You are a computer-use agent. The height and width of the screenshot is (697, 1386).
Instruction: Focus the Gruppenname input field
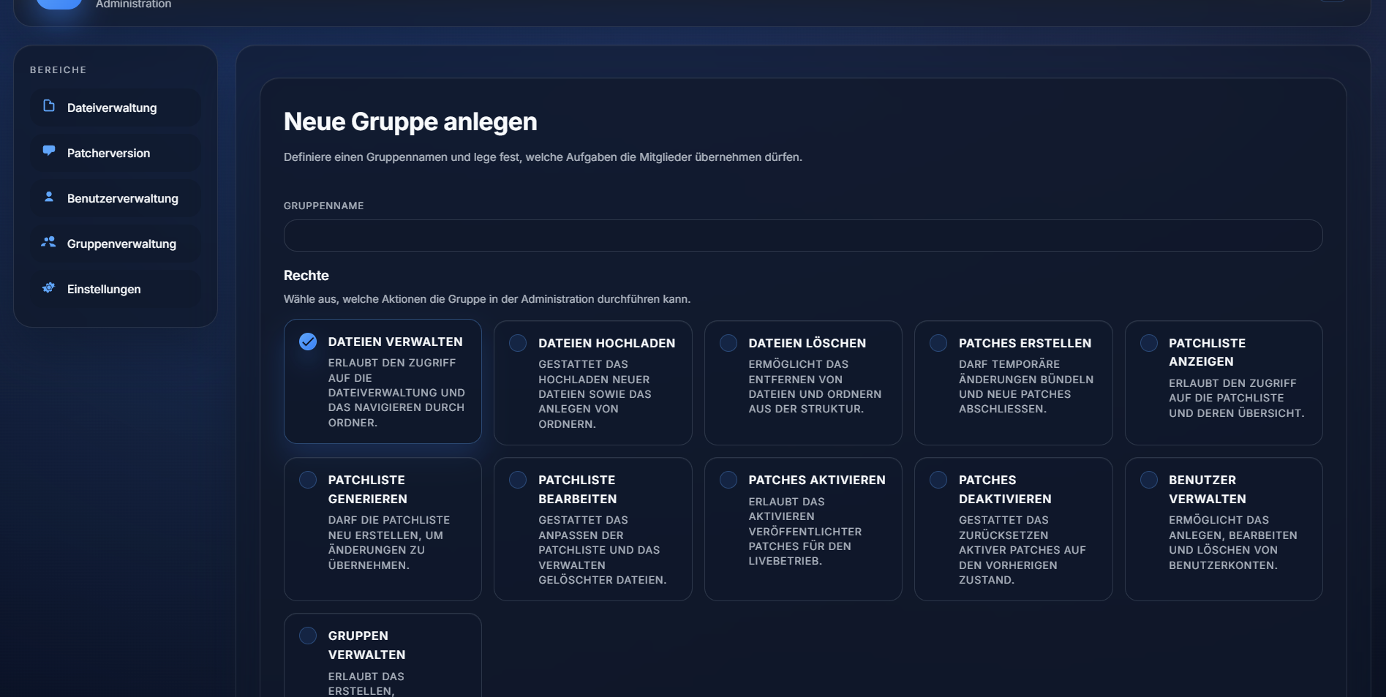[x=803, y=236]
